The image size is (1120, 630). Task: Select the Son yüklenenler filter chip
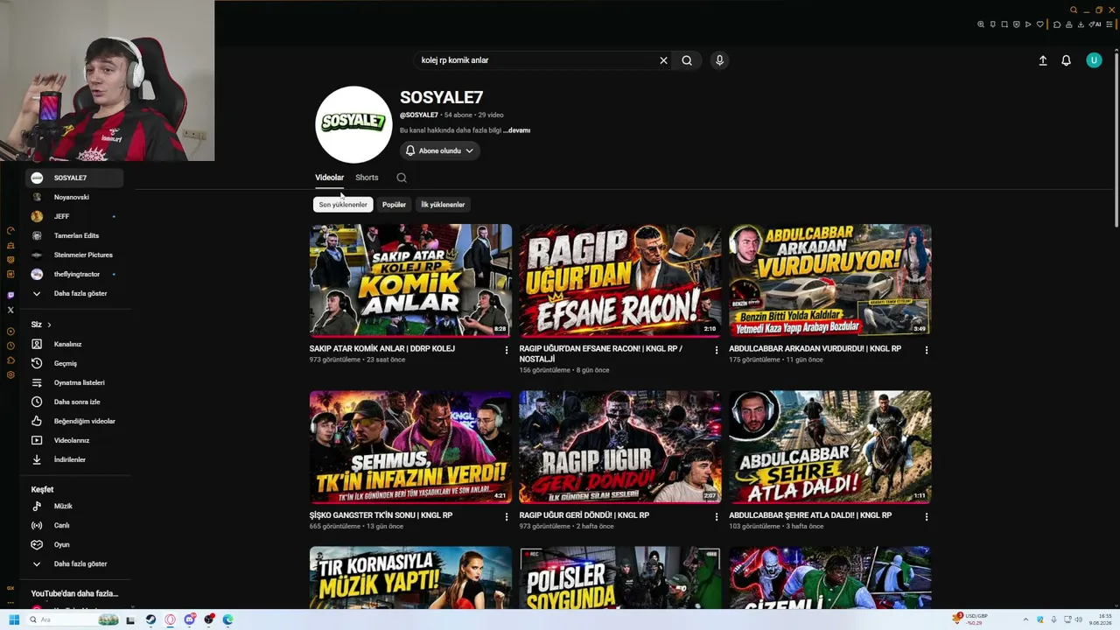point(343,205)
